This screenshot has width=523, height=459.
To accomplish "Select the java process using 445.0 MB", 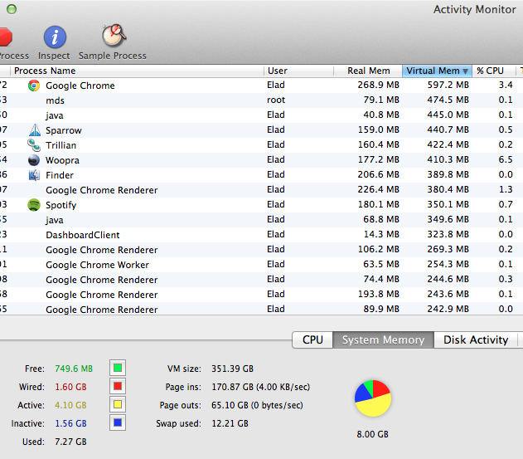I will [262, 115].
